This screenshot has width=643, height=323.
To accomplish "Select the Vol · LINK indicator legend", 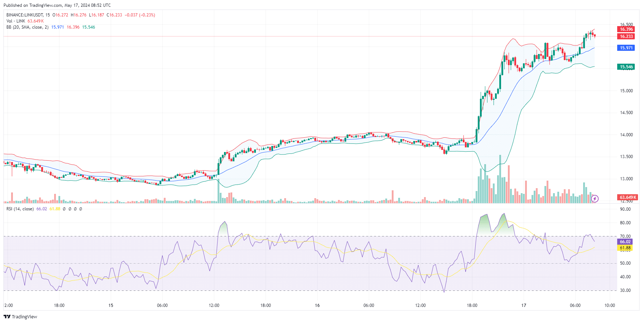I will tap(16, 21).
